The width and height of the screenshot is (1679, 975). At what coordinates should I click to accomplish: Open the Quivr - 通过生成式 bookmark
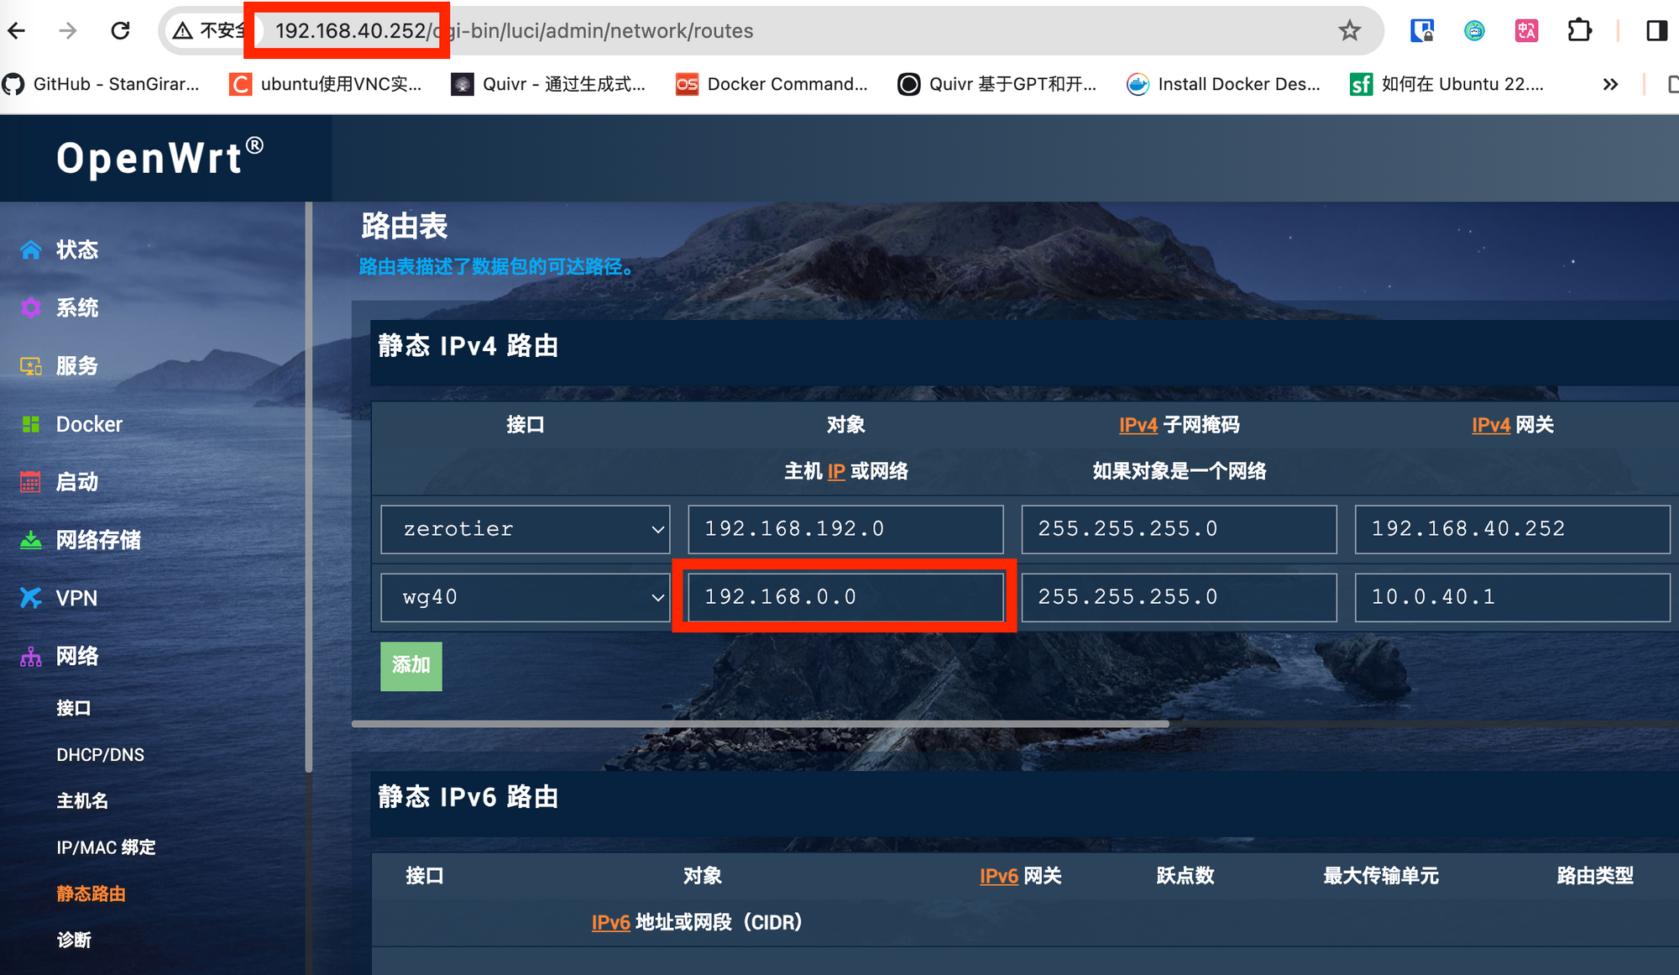549,84
